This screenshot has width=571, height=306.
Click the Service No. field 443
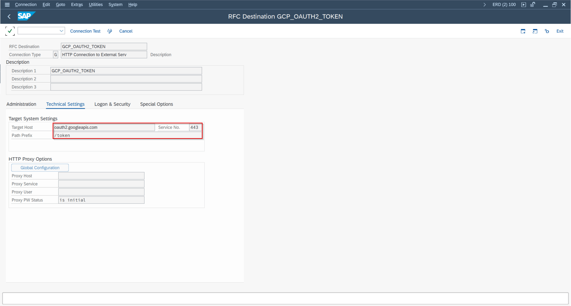[195, 127]
